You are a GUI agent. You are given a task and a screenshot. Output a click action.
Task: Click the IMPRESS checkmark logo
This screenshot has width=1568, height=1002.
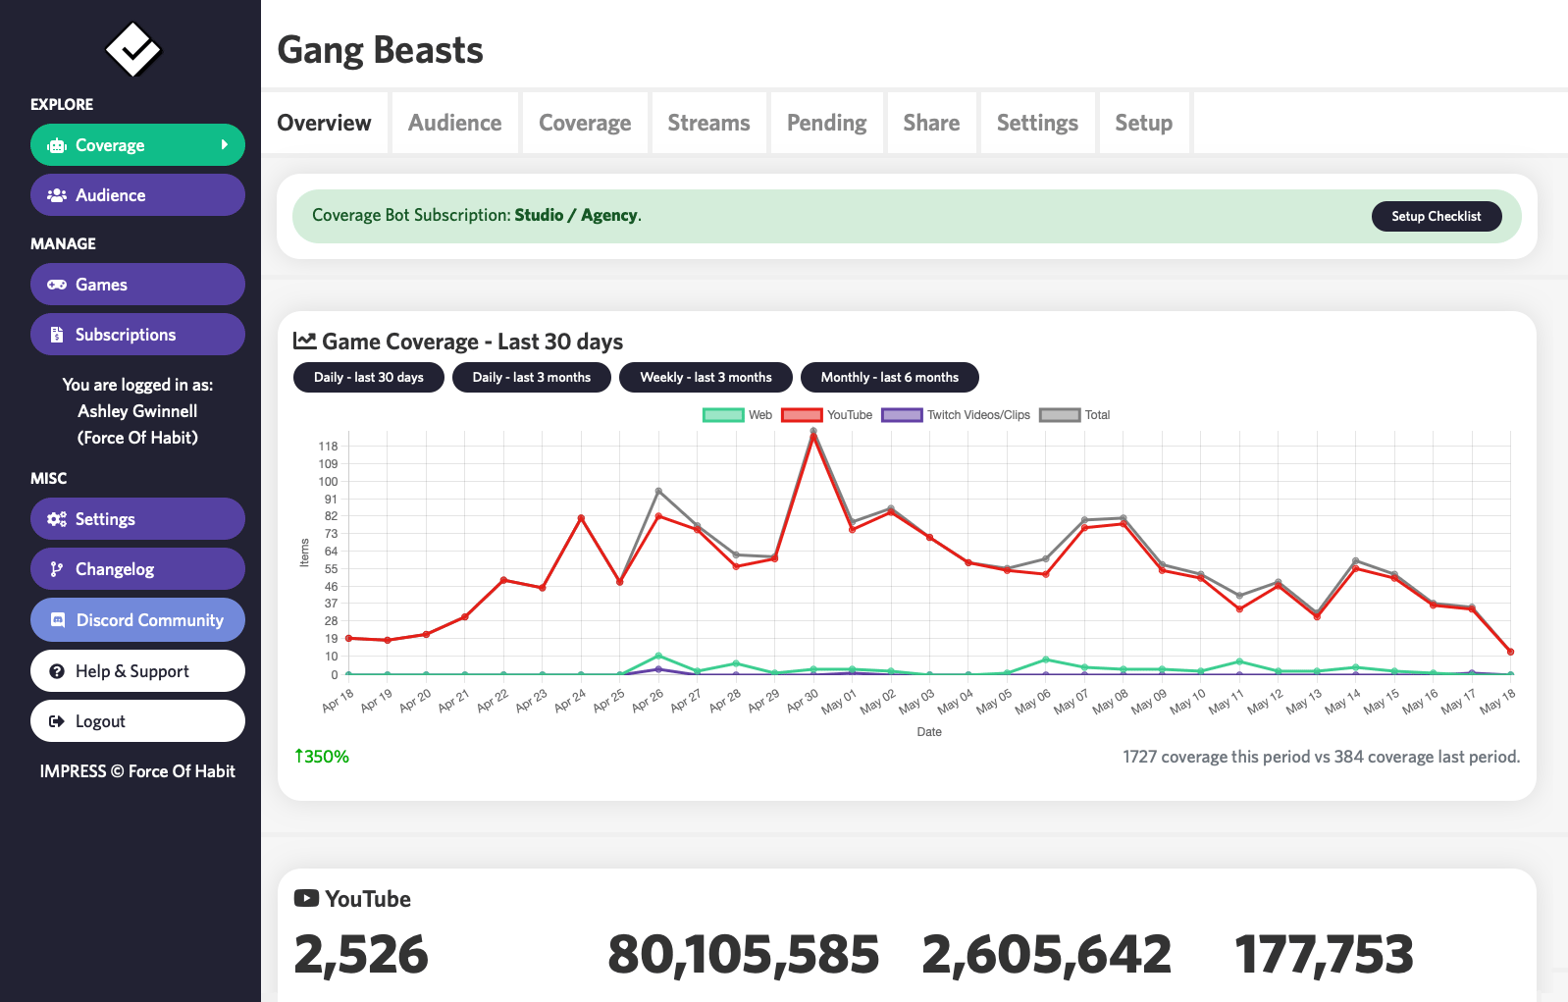133,48
